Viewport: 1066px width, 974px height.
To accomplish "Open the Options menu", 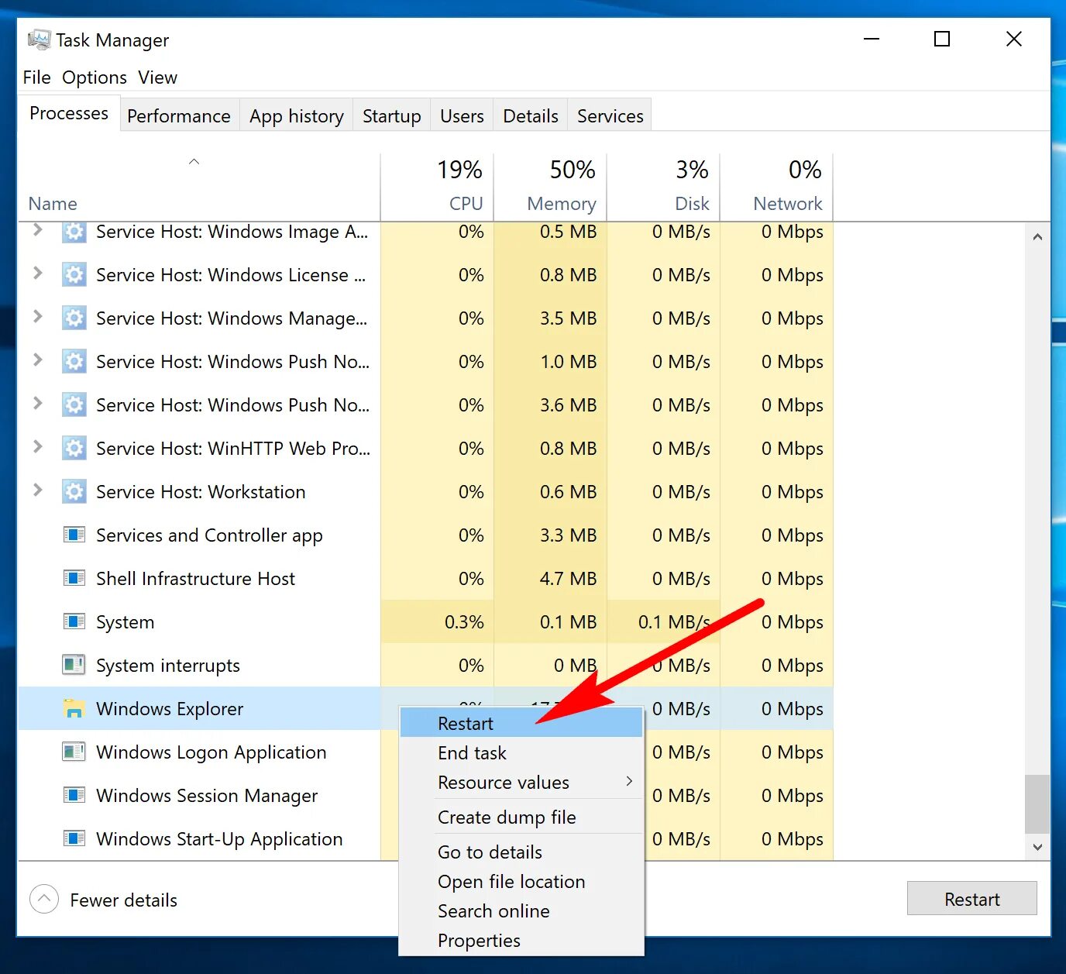I will point(95,77).
